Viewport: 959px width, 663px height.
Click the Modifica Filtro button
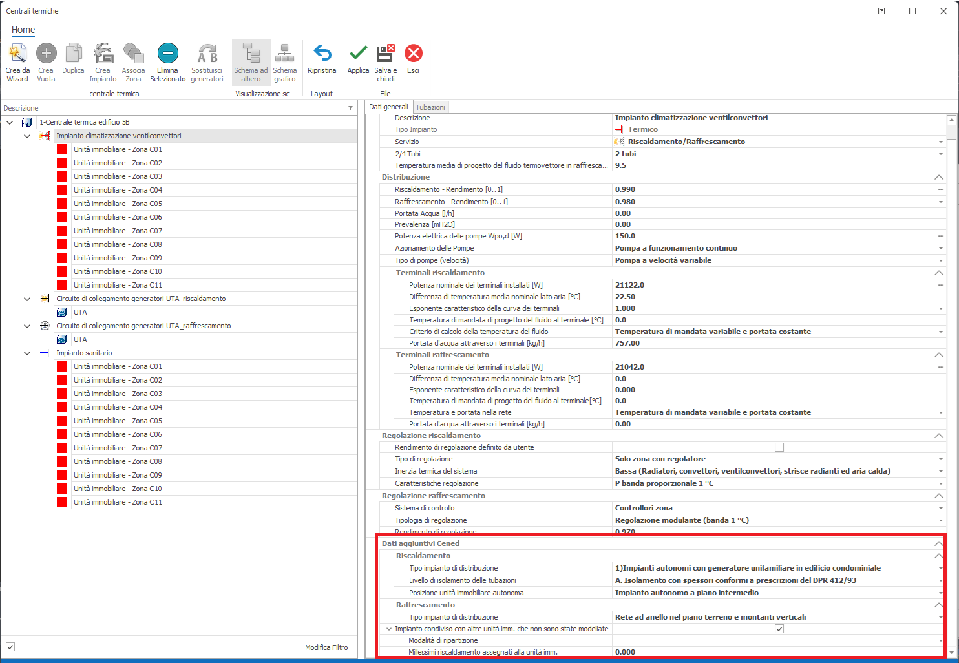coord(326,647)
